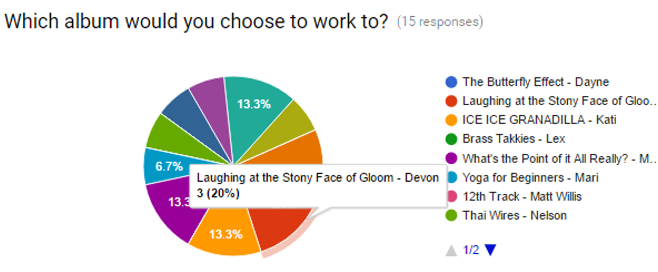The height and width of the screenshot is (272, 658).
Task: Select 'Yoga for Beginners - Mari' legend entry
Action: 530,178
